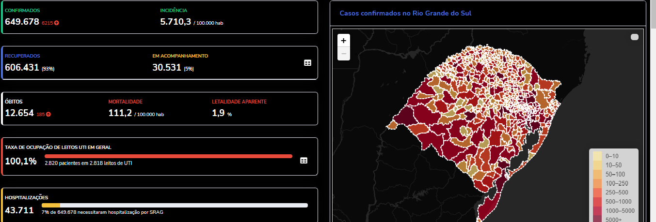Click the incidence value 5.710,3
The image size is (656, 222).
176,22
